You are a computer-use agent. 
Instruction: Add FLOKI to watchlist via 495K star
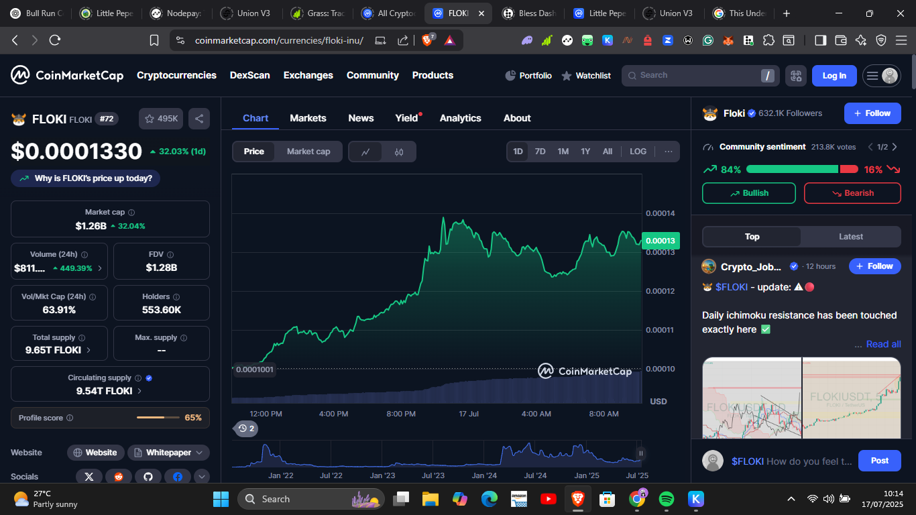click(161, 119)
